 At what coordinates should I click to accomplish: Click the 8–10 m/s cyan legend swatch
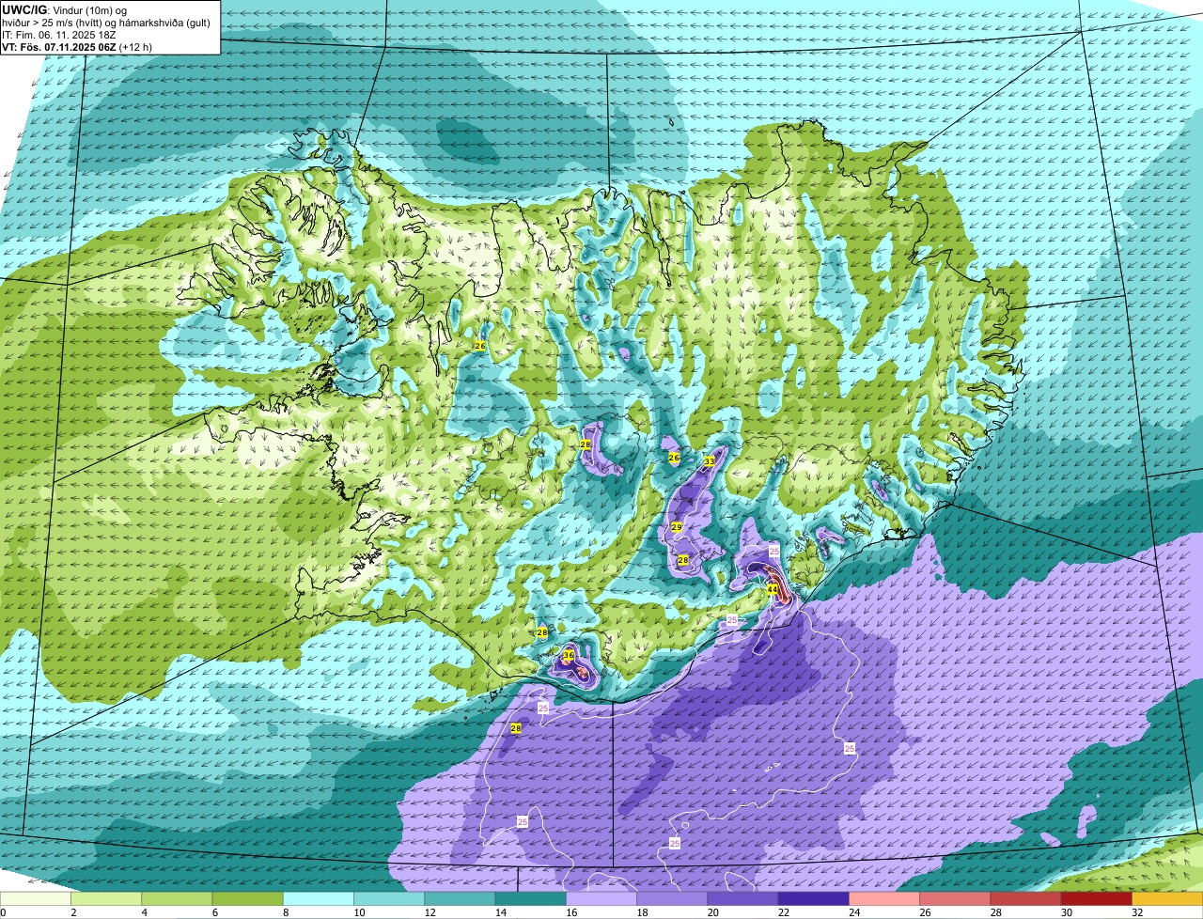(319, 899)
